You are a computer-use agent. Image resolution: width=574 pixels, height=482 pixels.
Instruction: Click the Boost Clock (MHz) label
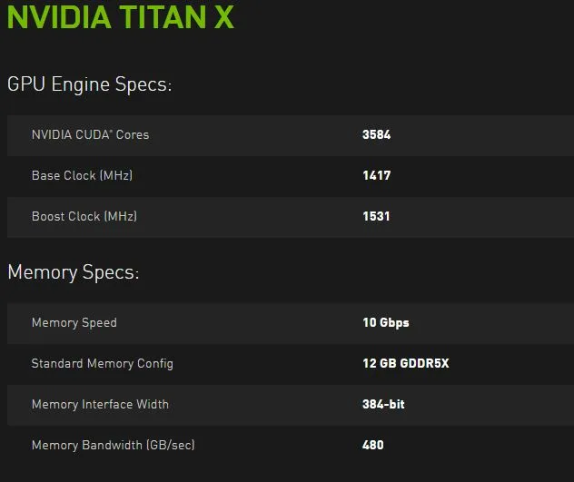tap(84, 216)
